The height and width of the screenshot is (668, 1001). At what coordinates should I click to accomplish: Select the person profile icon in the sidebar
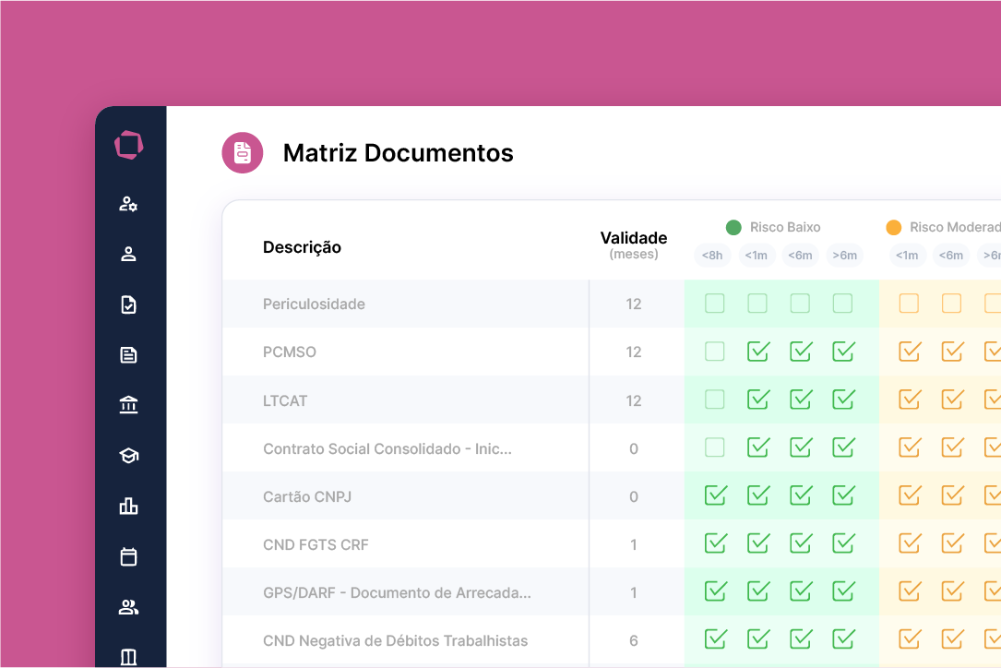click(128, 254)
